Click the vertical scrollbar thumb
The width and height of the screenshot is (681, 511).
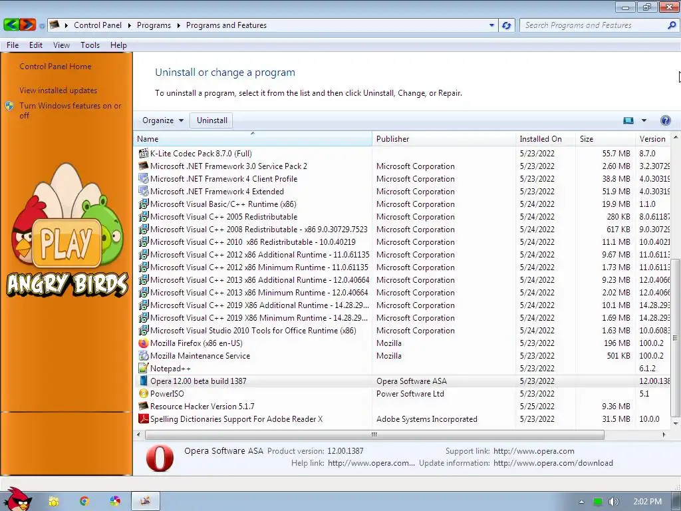676,337
